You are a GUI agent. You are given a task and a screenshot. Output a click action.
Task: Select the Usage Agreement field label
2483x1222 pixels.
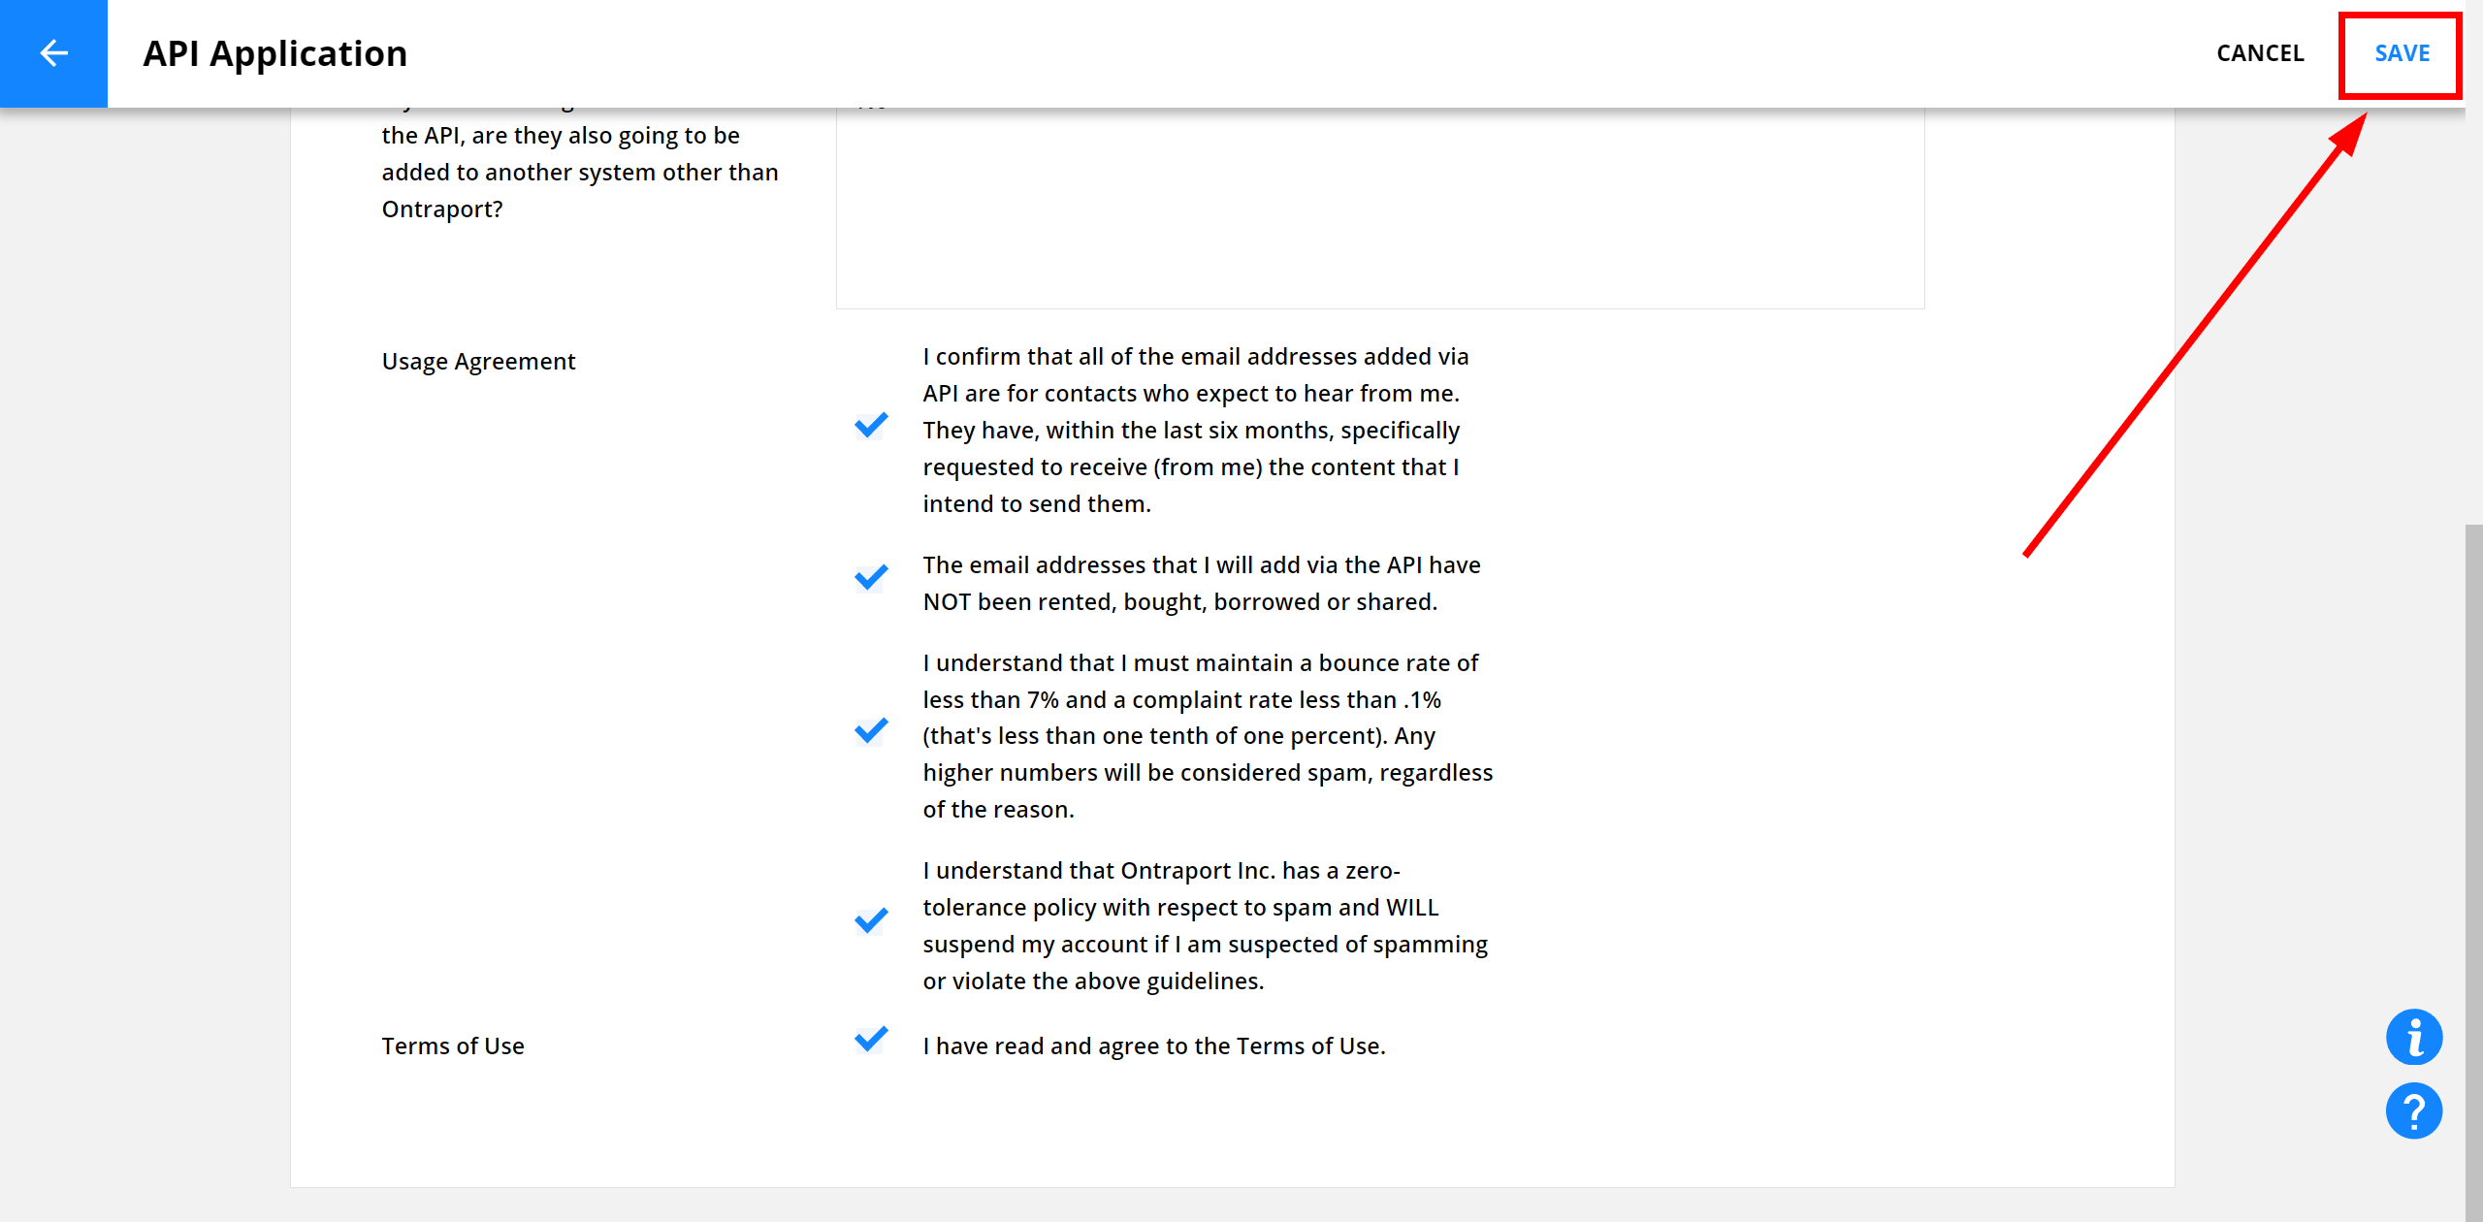pyautogui.click(x=478, y=361)
